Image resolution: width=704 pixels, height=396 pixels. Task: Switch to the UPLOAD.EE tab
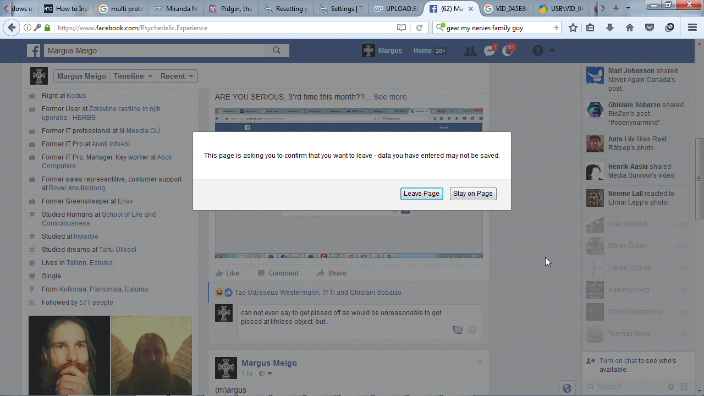396,8
